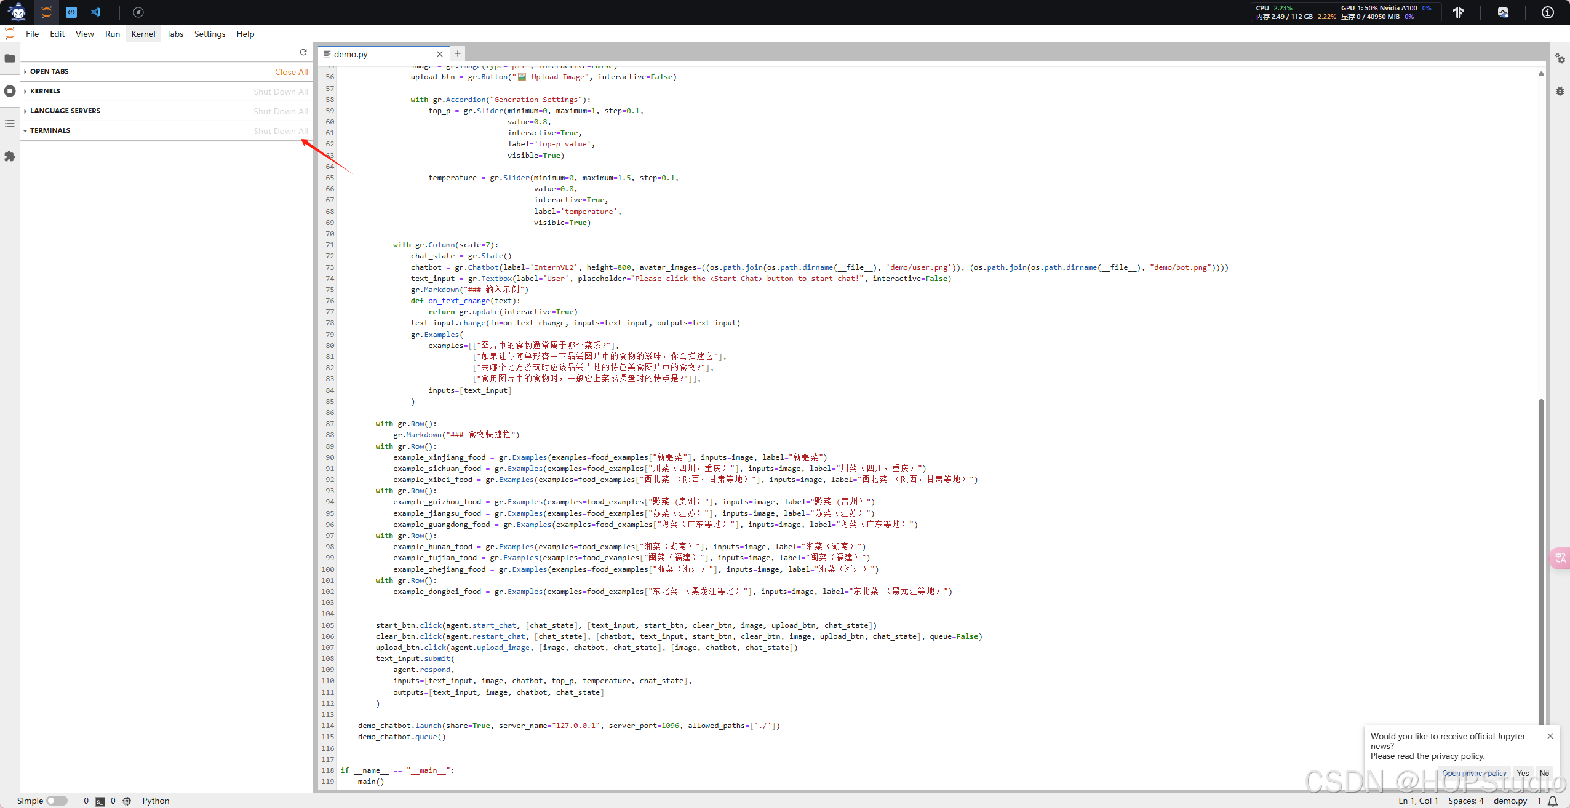
Task: Open the Settings menu
Action: click(x=209, y=34)
